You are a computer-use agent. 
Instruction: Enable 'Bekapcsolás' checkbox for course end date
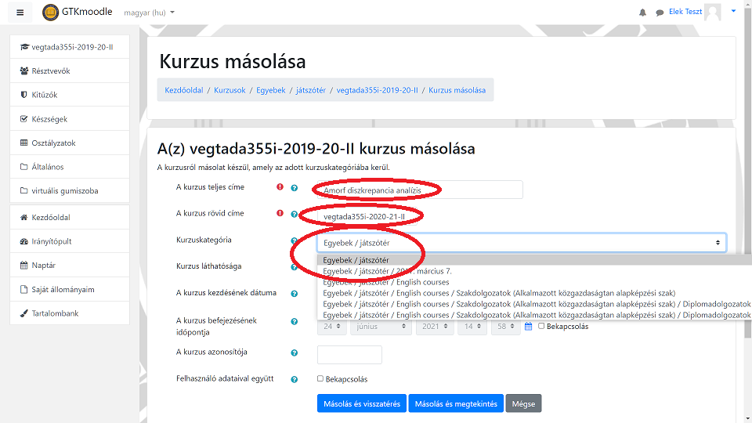pos(542,326)
